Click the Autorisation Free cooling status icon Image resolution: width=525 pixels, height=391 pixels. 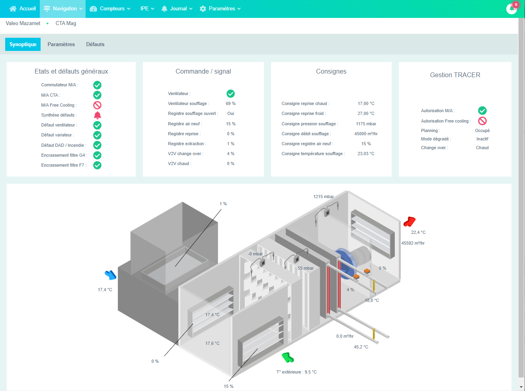(x=482, y=121)
